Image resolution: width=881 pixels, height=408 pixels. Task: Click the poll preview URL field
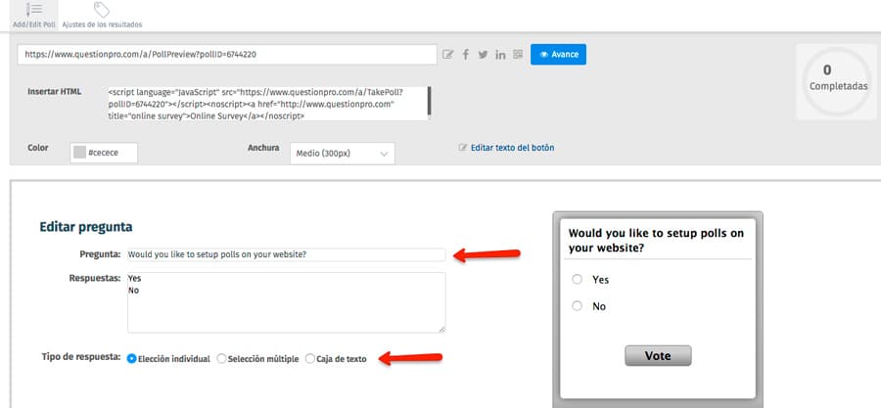click(x=227, y=55)
